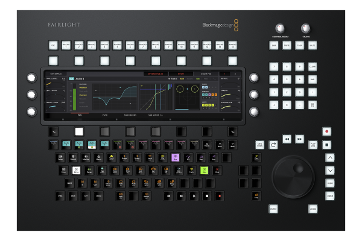This screenshot has width=362, height=241.
Task: Click the loop arrow key near jog wheel
Action: coord(273,145)
